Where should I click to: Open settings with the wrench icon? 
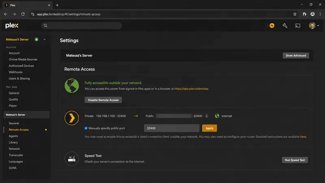point(285,26)
